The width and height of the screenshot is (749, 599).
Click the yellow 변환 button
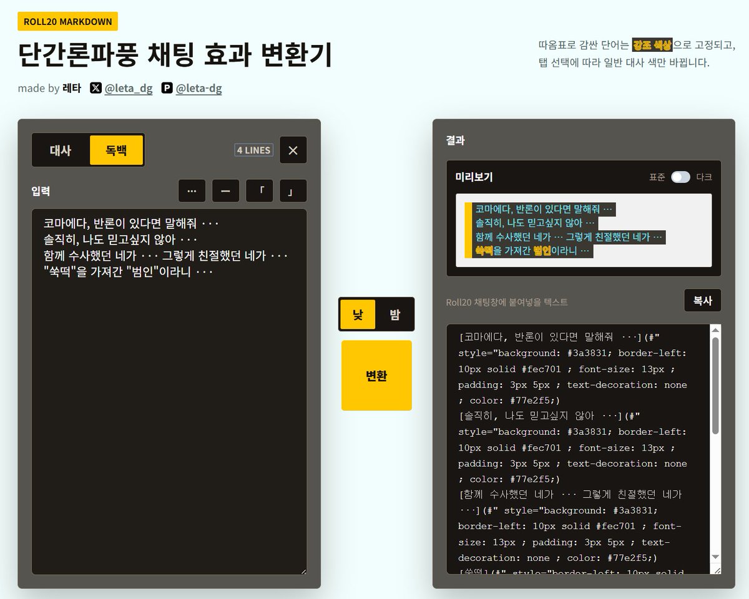[x=376, y=376]
